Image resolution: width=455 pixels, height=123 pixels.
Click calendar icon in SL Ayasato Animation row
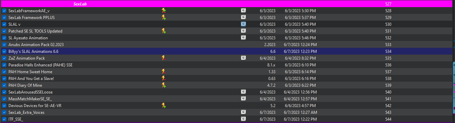coord(243,38)
